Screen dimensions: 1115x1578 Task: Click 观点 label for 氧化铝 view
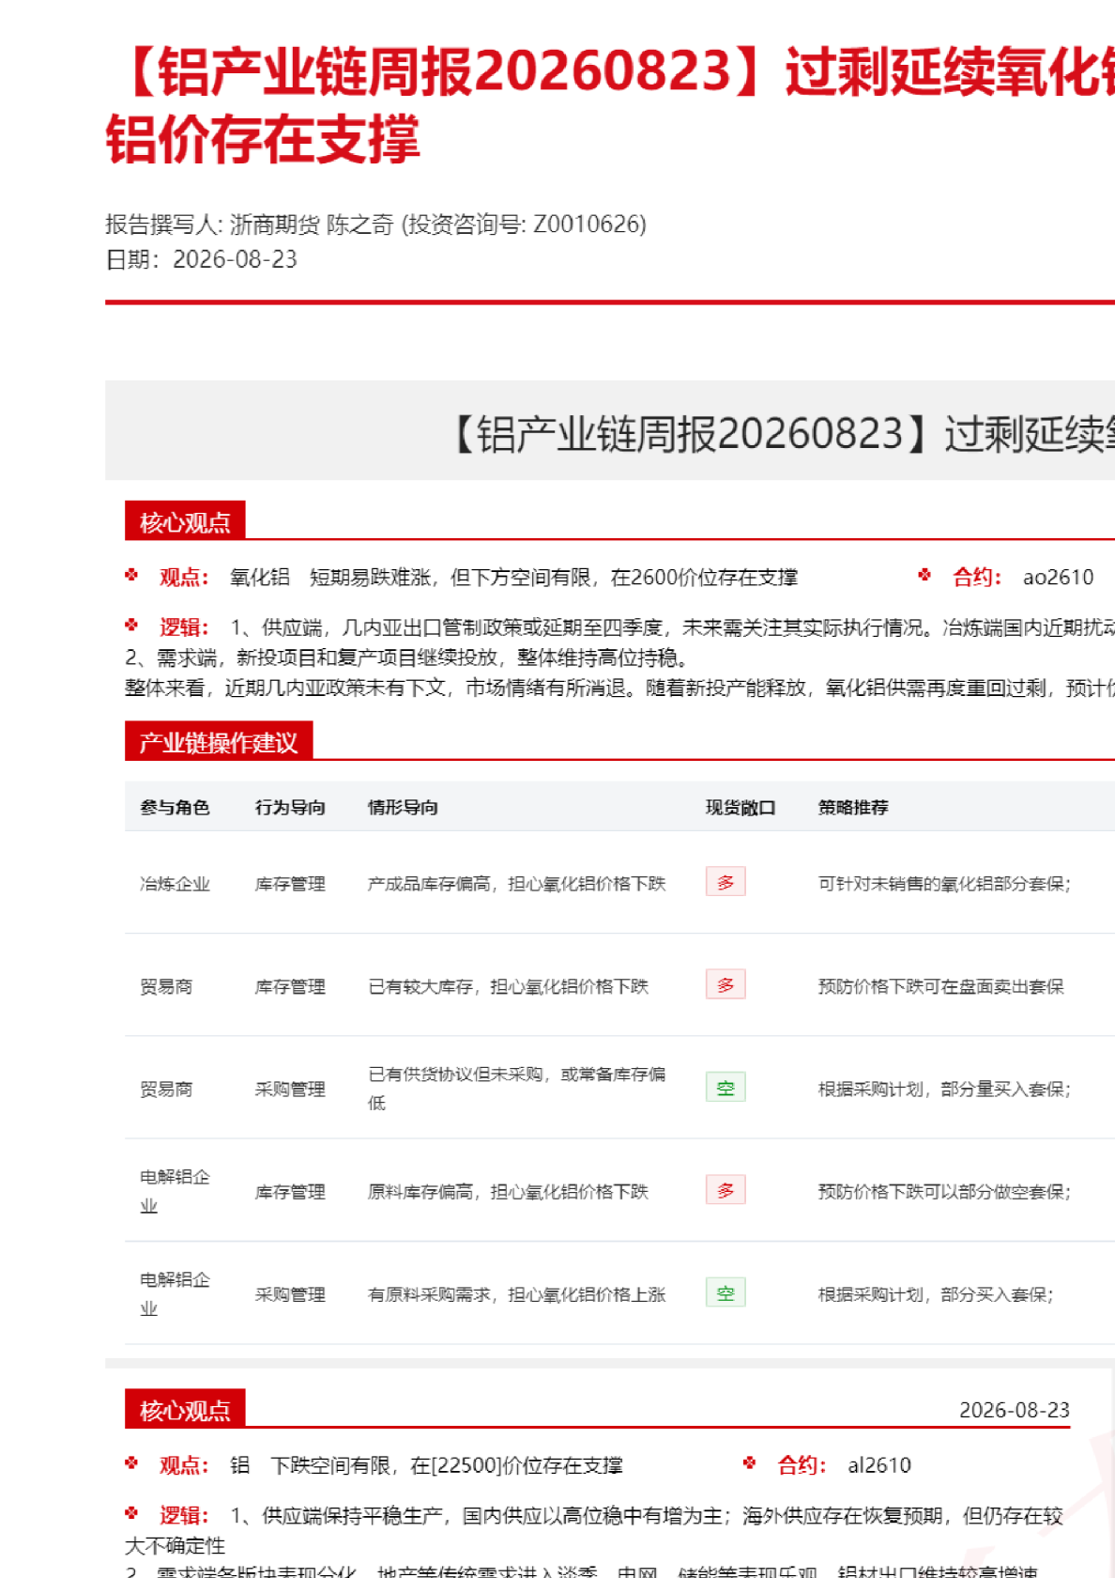184,577
